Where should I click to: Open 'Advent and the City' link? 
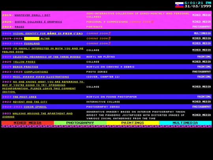[30, 102]
